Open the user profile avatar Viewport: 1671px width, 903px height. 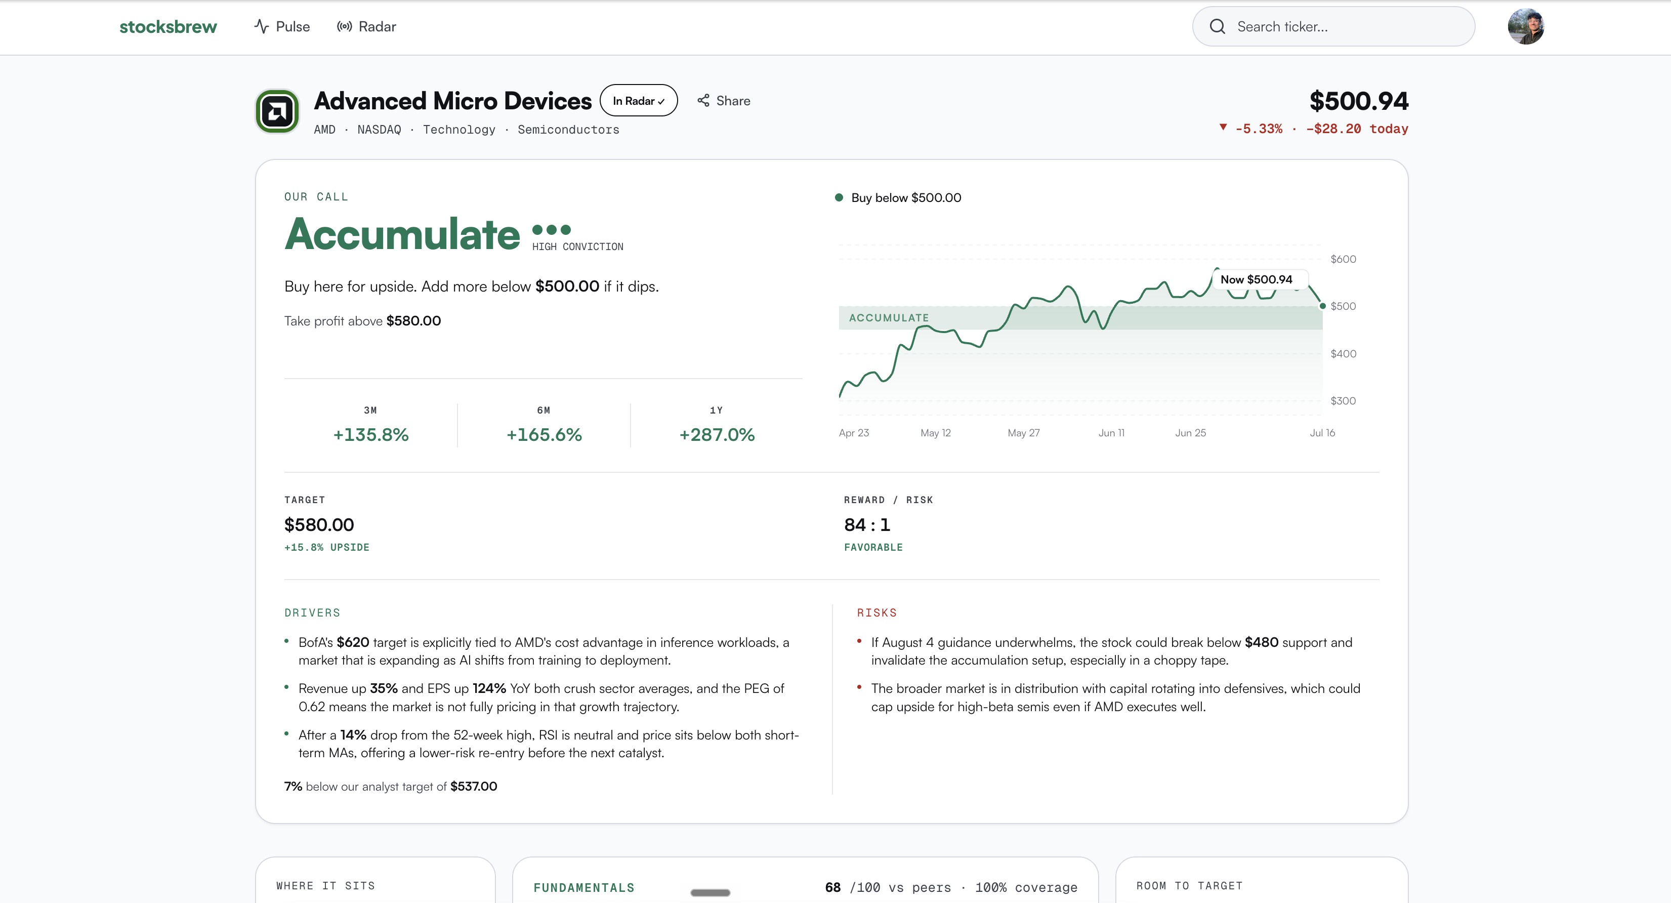point(1526,27)
